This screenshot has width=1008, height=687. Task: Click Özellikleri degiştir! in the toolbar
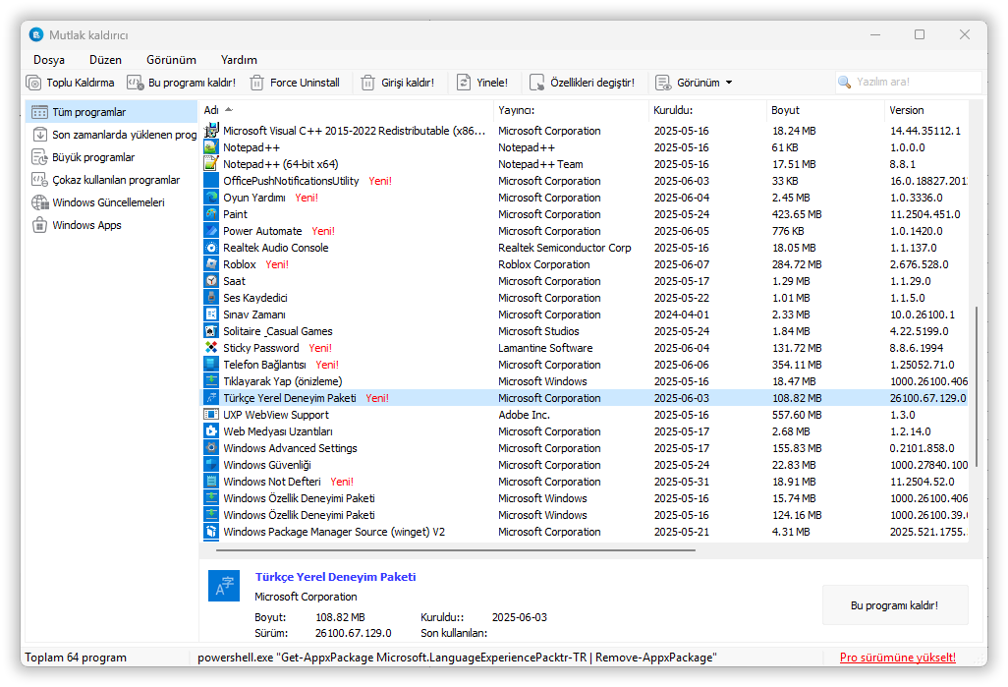point(583,83)
